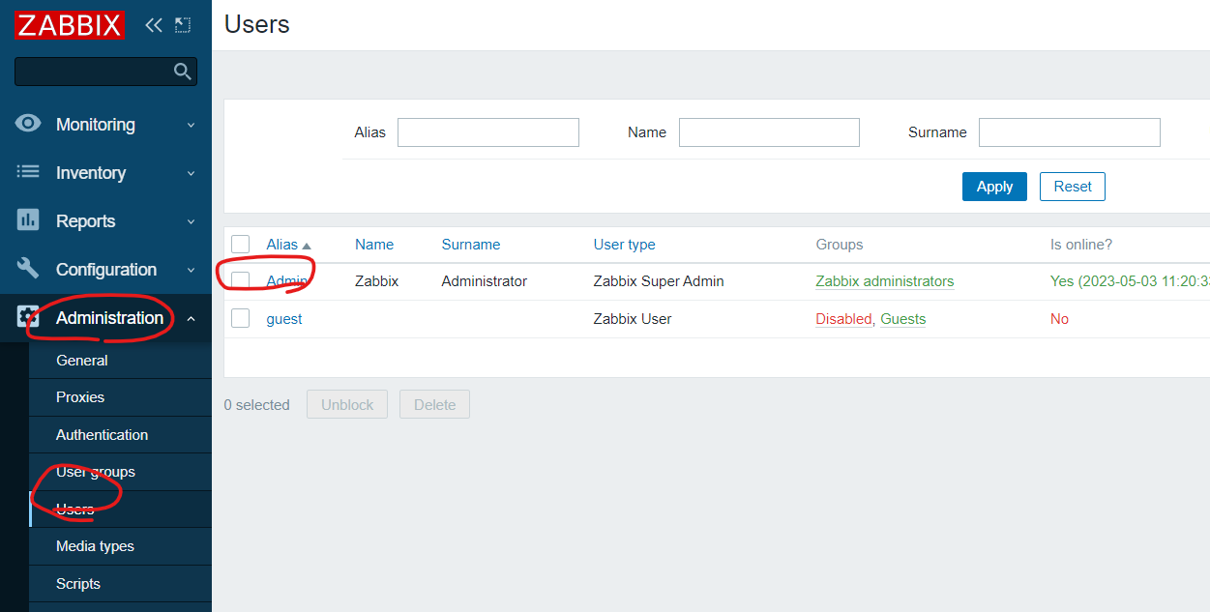Viewport: 1210px width, 612px height.
Task: Go to General submenu item
Action: (x=120, y=361)
